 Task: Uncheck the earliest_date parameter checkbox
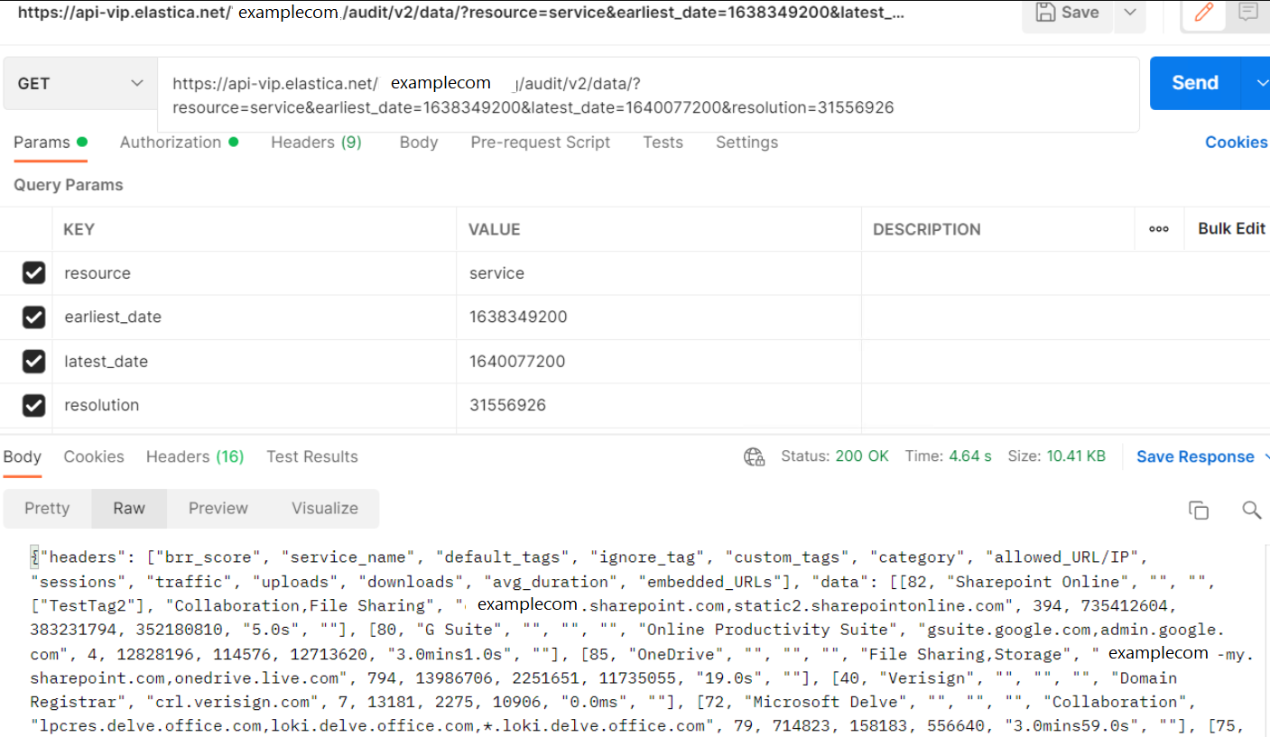tap(33, 318)
